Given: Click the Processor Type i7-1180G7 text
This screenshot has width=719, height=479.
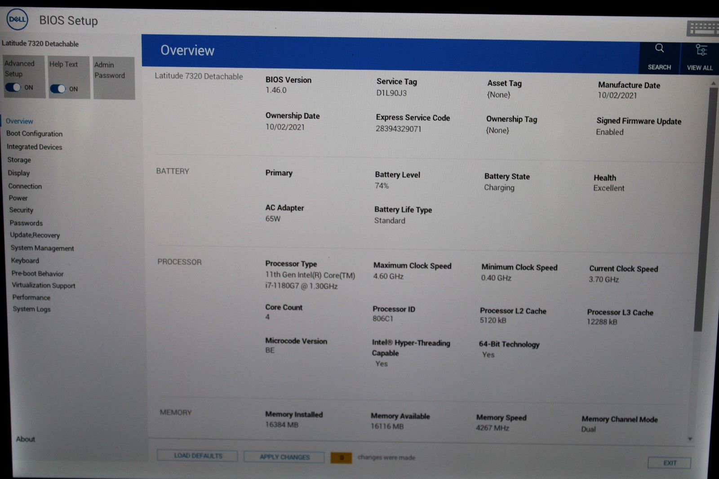Looking at the screenshot, I should point(301,286).
